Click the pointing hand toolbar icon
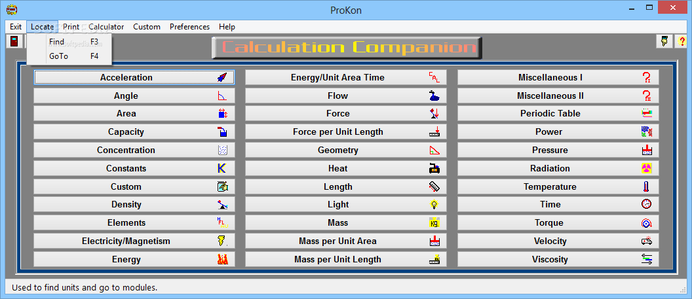 (664, 41)
